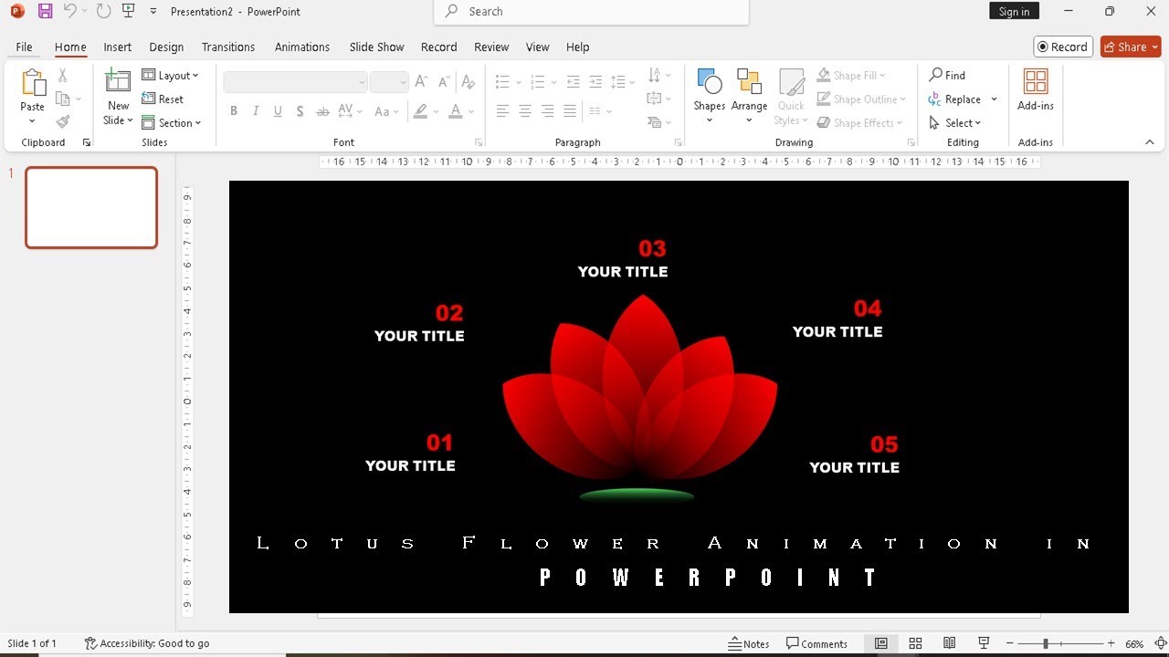Toggle Bold formatting
The height and width of the screenshot is (657, 1169).
[234, 111]
